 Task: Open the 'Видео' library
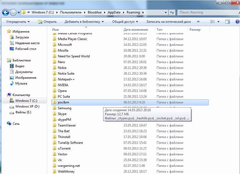(x=20, y=66)
